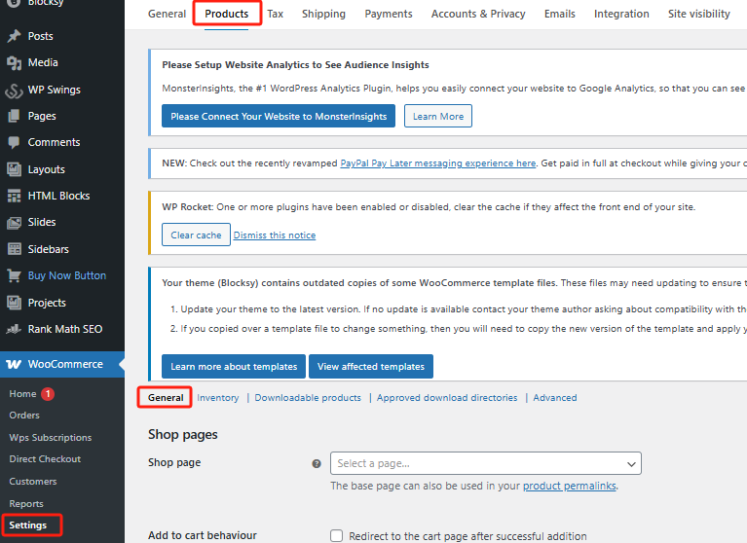Click the Dismiss this notice link
The height and width of the screenshot is (543, 747).
coord(275,235)
